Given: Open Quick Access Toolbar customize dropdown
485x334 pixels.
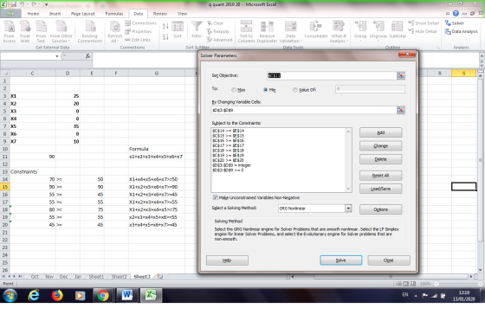Looking at the screenshot, I should [46, 4].
